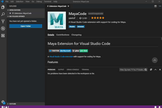Click the Open Folder button
Viewport: 162px width, 108px height.
coord(26,26)
